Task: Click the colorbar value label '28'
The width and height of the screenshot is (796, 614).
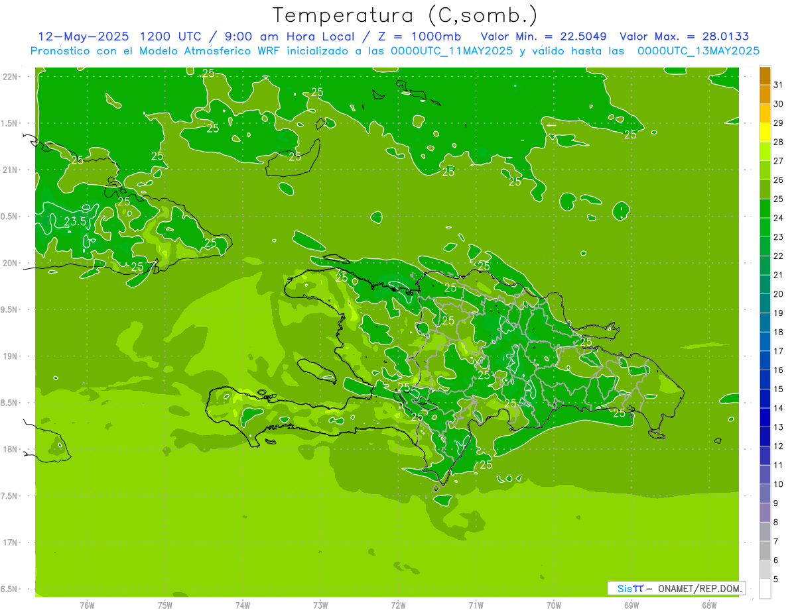Action: [778, 142]
